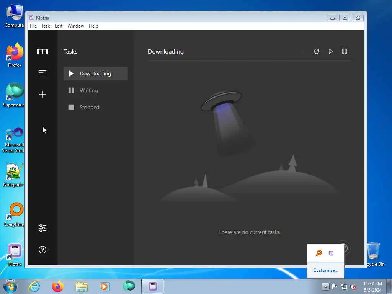This screenshot has height=294, width=392.
Task: Minimize the Motrix window
Action: point(332,18)
